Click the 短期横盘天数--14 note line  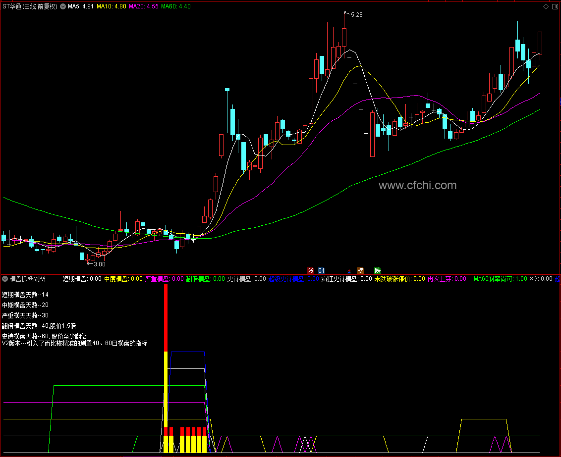coord(25,295)
